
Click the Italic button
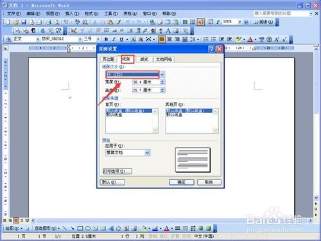point(114,39)
